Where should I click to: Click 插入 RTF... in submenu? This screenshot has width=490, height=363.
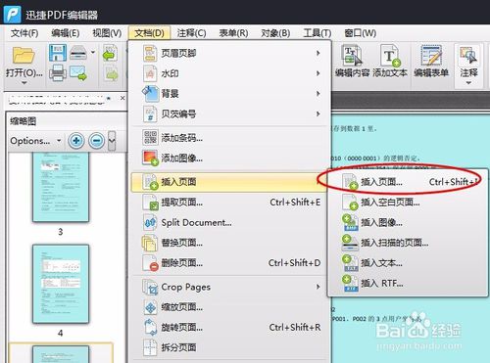coord(409,283)
